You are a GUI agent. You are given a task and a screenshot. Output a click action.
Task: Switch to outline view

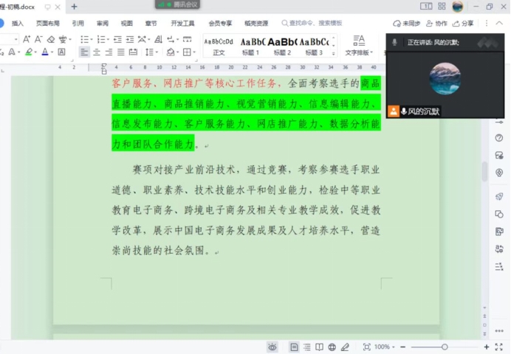[x=307, y=347]
